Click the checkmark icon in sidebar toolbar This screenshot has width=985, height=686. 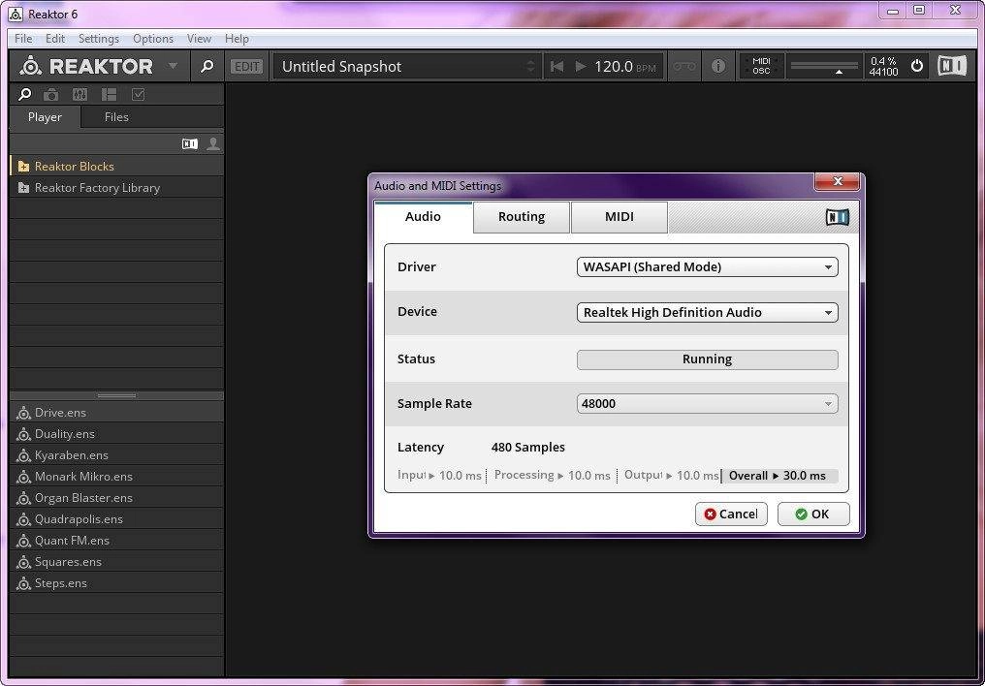(139, 95)
